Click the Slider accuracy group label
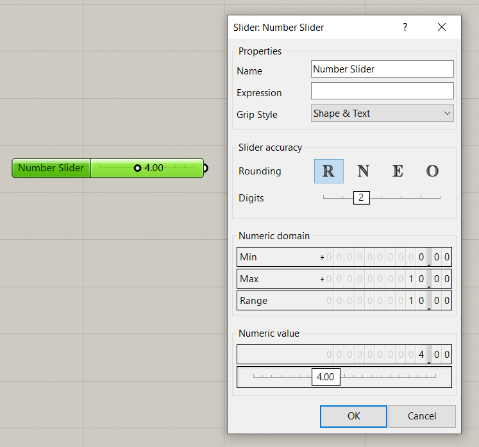The height and width of the screenshot is (447, 479). 270,148
